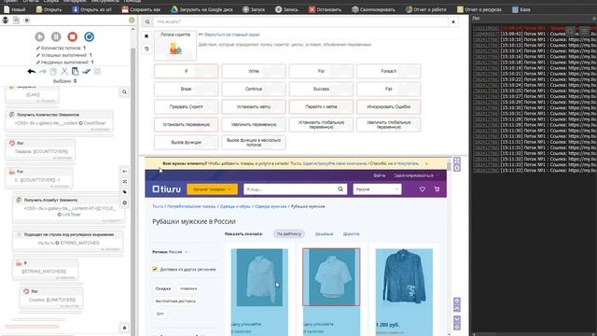
Task: Open the Инструменты menu
Action: [104, 1]
